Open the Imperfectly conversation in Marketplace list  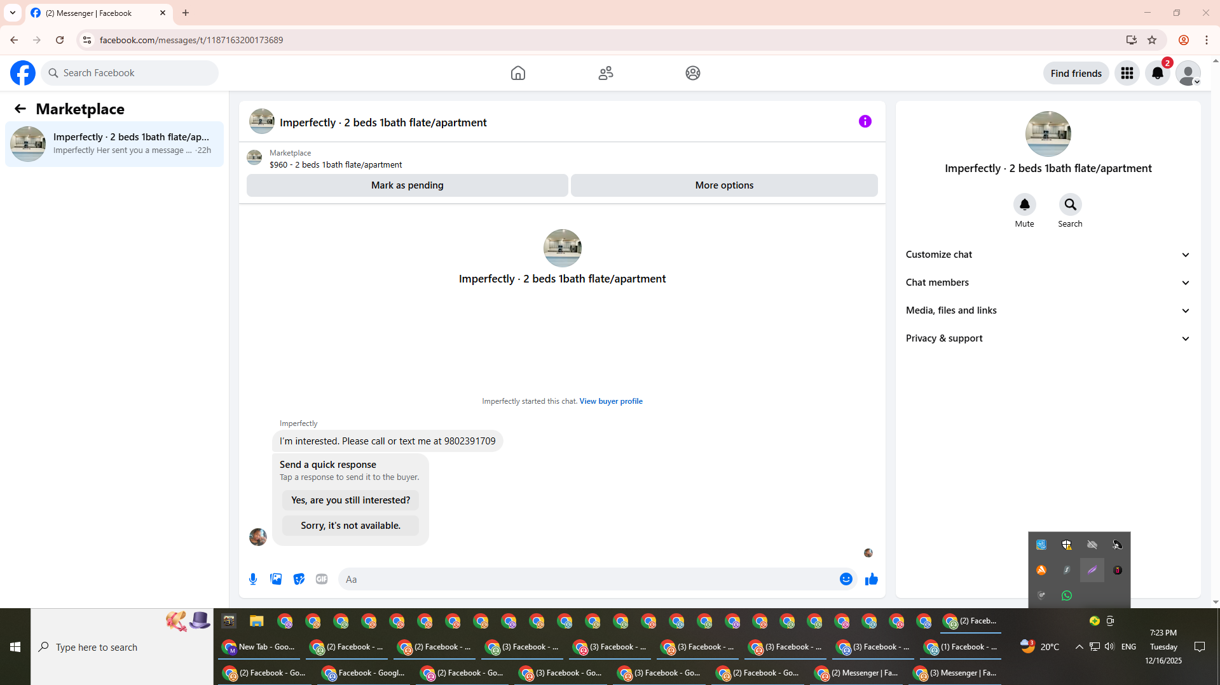tap(114, 143)
